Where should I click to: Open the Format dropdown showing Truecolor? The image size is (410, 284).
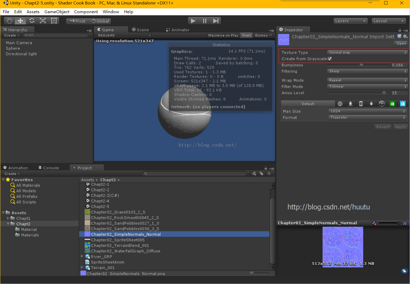click(368, 117)
